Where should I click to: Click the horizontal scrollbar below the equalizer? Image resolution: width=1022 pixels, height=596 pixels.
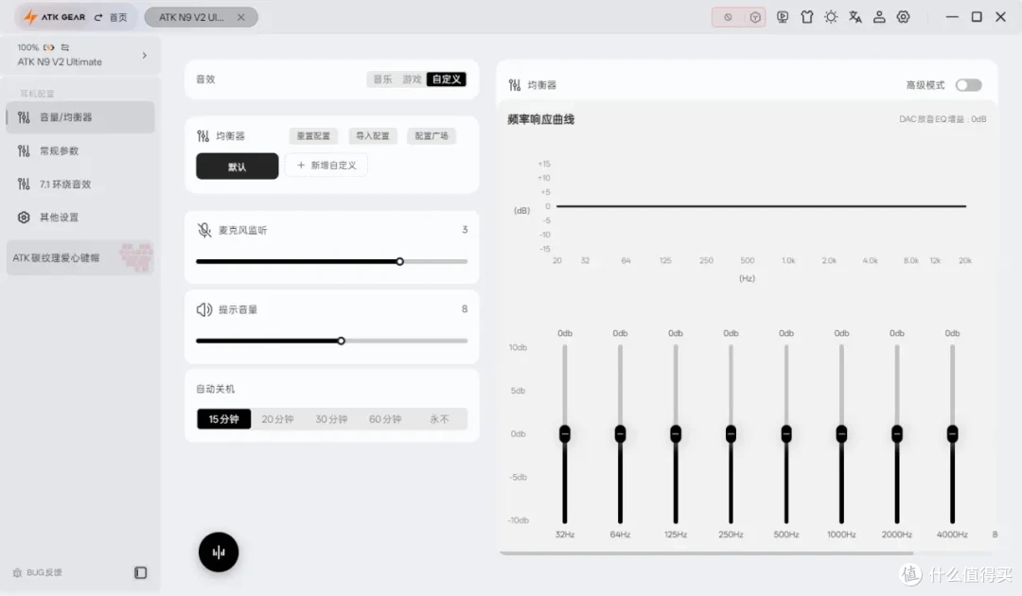point(707,553)
